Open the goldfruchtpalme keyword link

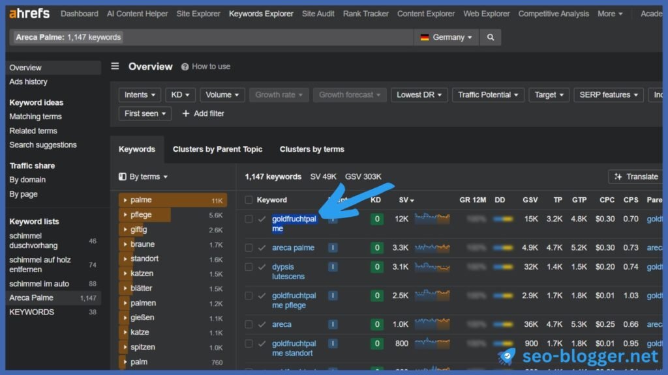tap(294, 224)
